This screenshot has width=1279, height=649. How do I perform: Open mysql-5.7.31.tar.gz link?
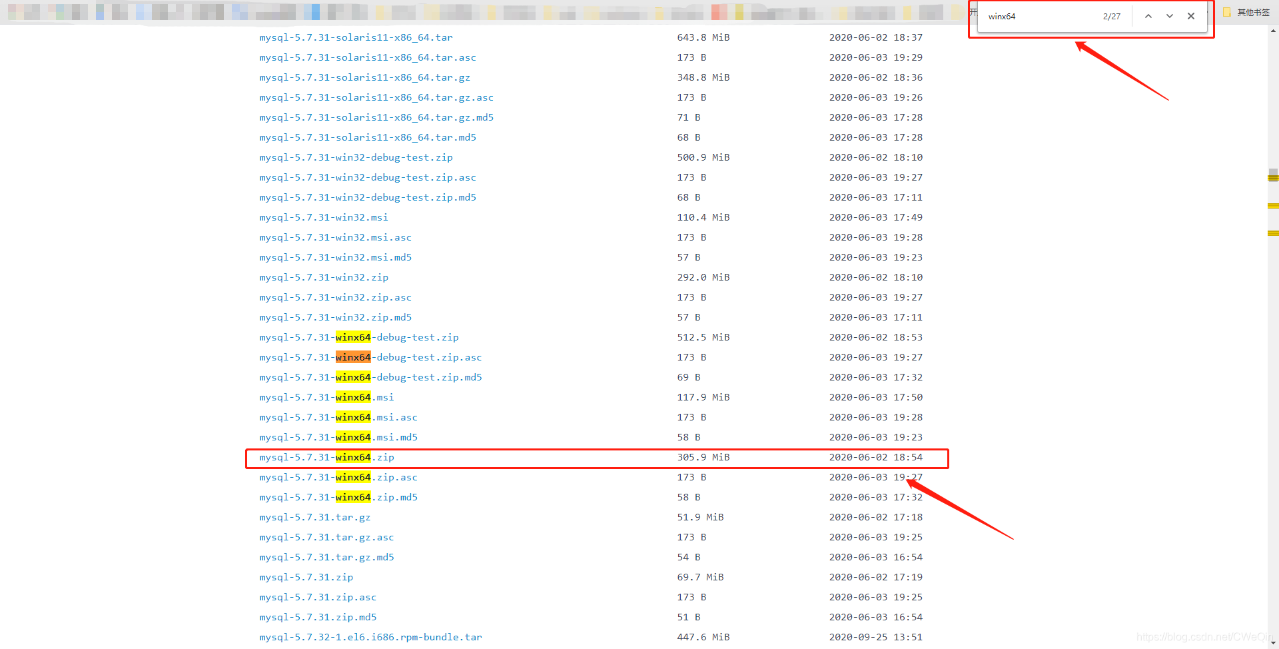[315, 517]
